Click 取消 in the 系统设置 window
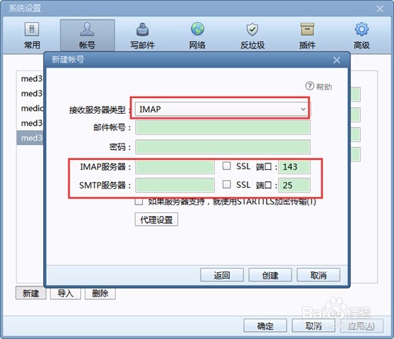The image size is (394, 339). 314,325
